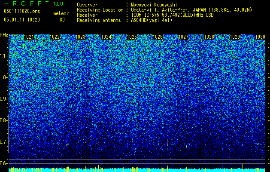The height and width of the screenshot is (172, 270).
Task: Click meteor count value 80
Action: [62, 20]
